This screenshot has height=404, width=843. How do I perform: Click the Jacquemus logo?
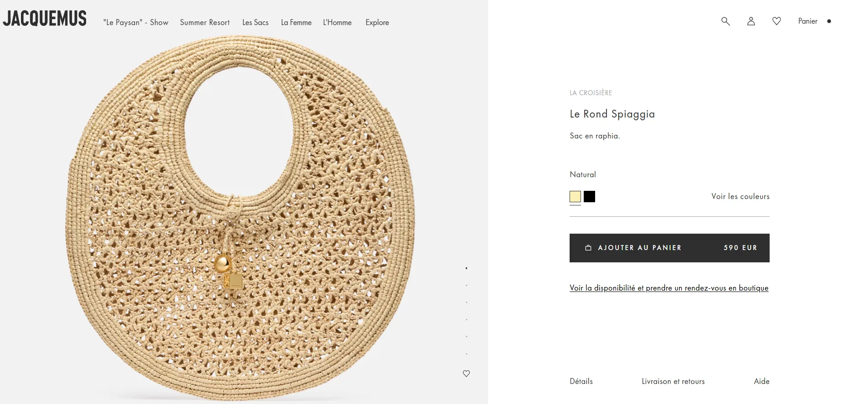tap(45, 19)
